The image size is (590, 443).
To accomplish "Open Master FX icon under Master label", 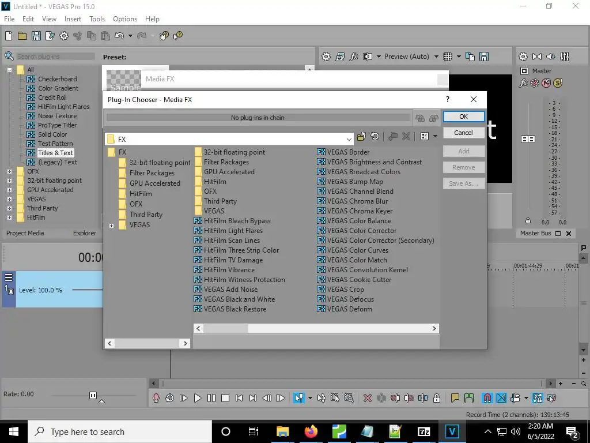I will (523, 83).
